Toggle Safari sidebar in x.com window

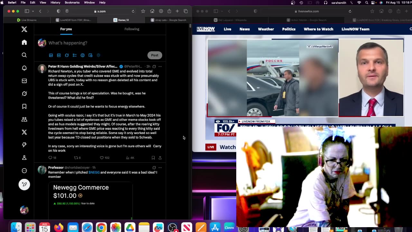27,11
